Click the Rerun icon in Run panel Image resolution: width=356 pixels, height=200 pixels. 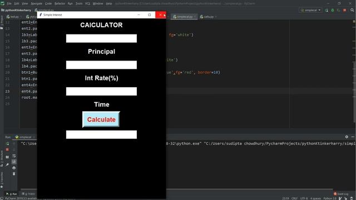(x=7, y=144)
